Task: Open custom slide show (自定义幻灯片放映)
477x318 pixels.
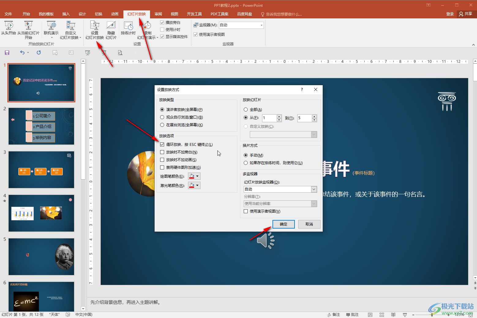Action: click(x=70, y=30)
